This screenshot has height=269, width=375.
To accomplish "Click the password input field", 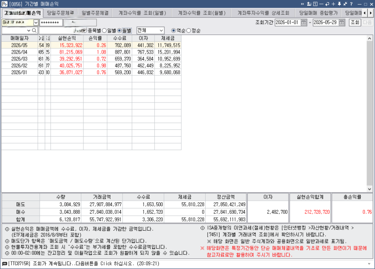I will coord(51,22).
